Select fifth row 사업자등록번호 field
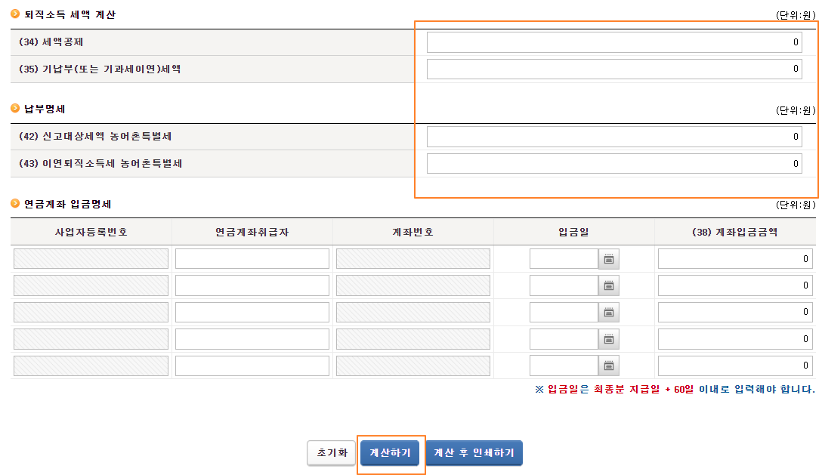Image resolution: width=822 pixels, height=475 pixels. click(91, 366)
